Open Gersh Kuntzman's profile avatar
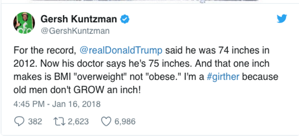 pos(24,23)
